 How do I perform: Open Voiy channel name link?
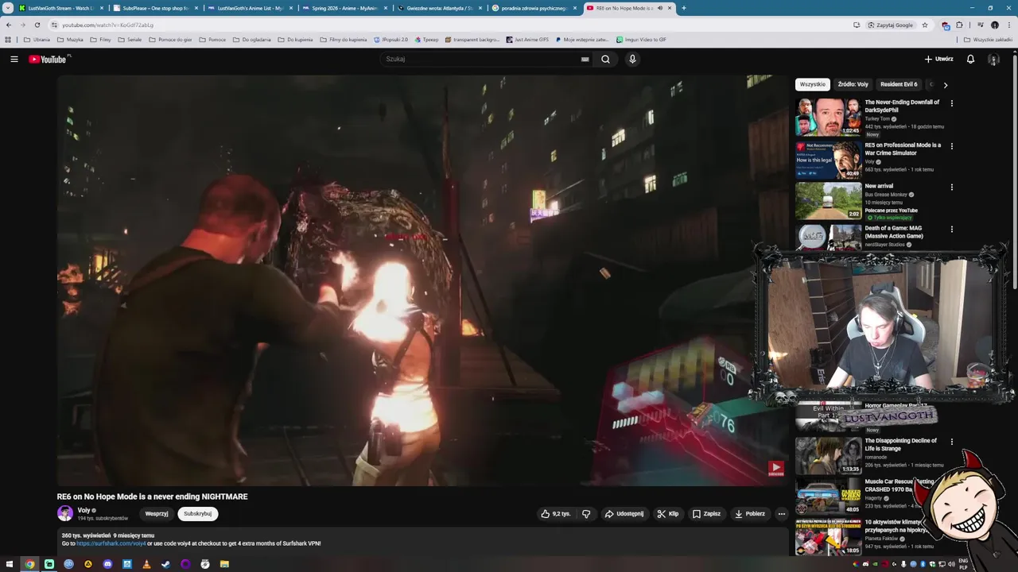coord(84,510)
